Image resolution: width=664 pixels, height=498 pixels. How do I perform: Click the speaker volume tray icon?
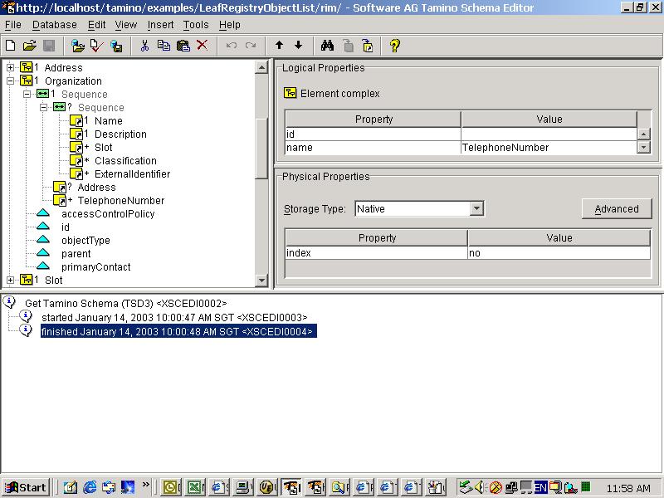tap(480, 487)
